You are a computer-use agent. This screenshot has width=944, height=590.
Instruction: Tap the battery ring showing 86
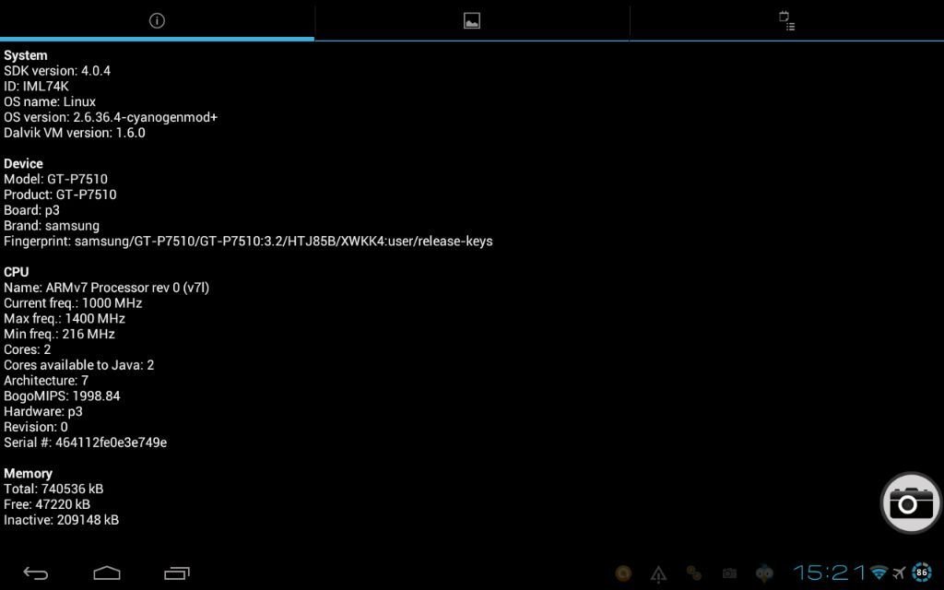click(x=922, y=572)
